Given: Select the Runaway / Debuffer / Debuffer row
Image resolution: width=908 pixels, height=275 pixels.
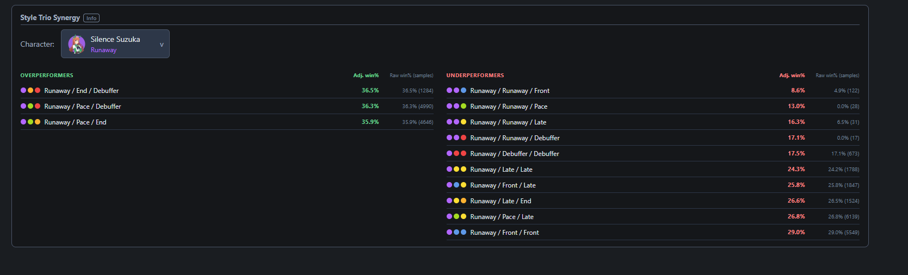Looking at the screenshot, I should pos(653,154).
